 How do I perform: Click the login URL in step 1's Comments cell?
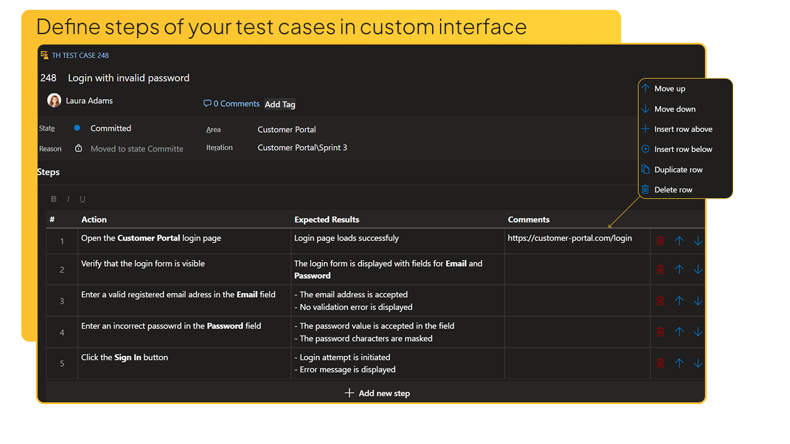569,237
